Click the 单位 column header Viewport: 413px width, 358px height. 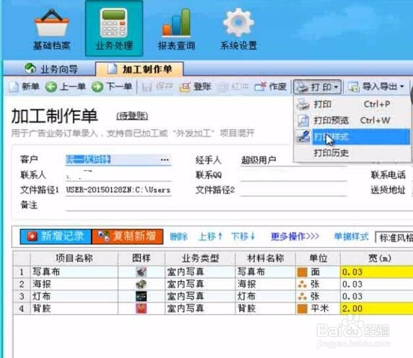(318, 258)
